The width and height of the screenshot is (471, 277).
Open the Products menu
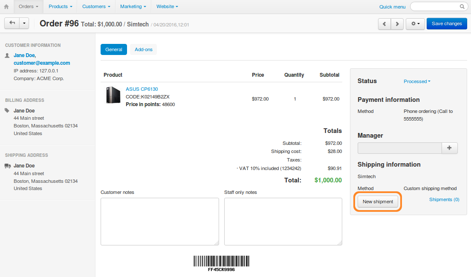(x=61, y=7)
